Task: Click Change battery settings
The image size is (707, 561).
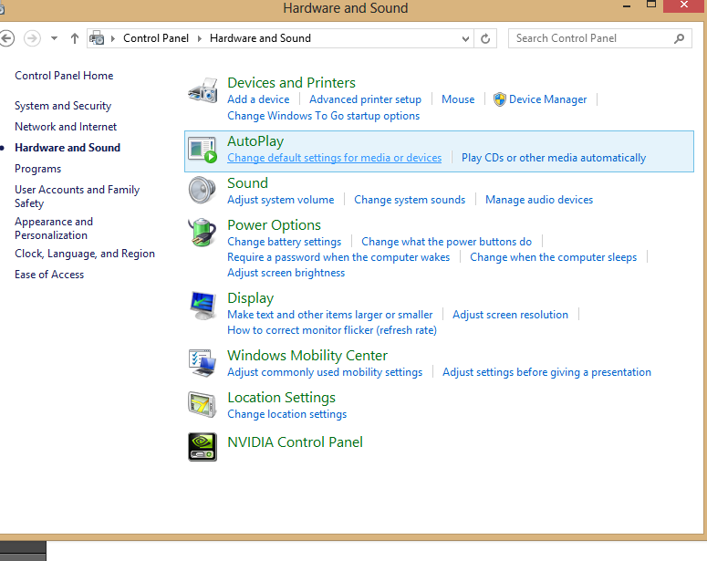Action: point(284,242)
